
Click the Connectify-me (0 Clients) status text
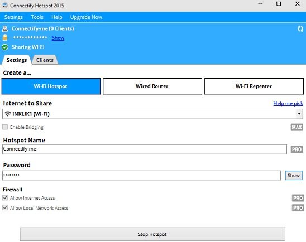[43, 28]
